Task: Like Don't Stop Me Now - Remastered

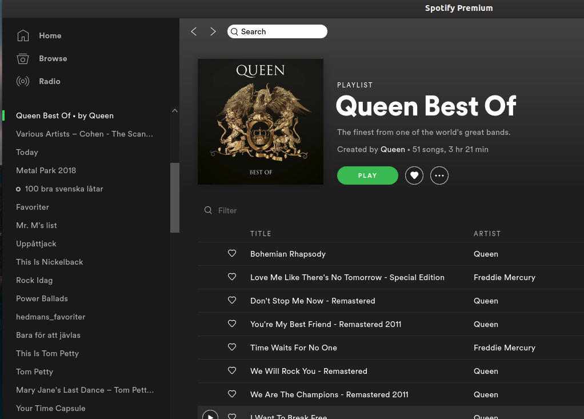Action: [x=232, y=301]
